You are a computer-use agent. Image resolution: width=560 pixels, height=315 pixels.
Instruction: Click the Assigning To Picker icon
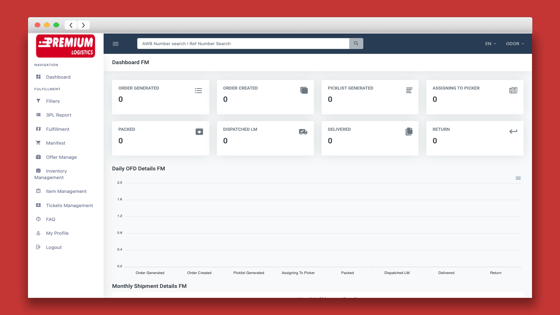tap(513, 90)
